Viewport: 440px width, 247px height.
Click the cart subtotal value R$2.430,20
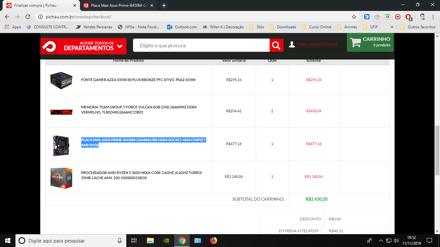317,199
